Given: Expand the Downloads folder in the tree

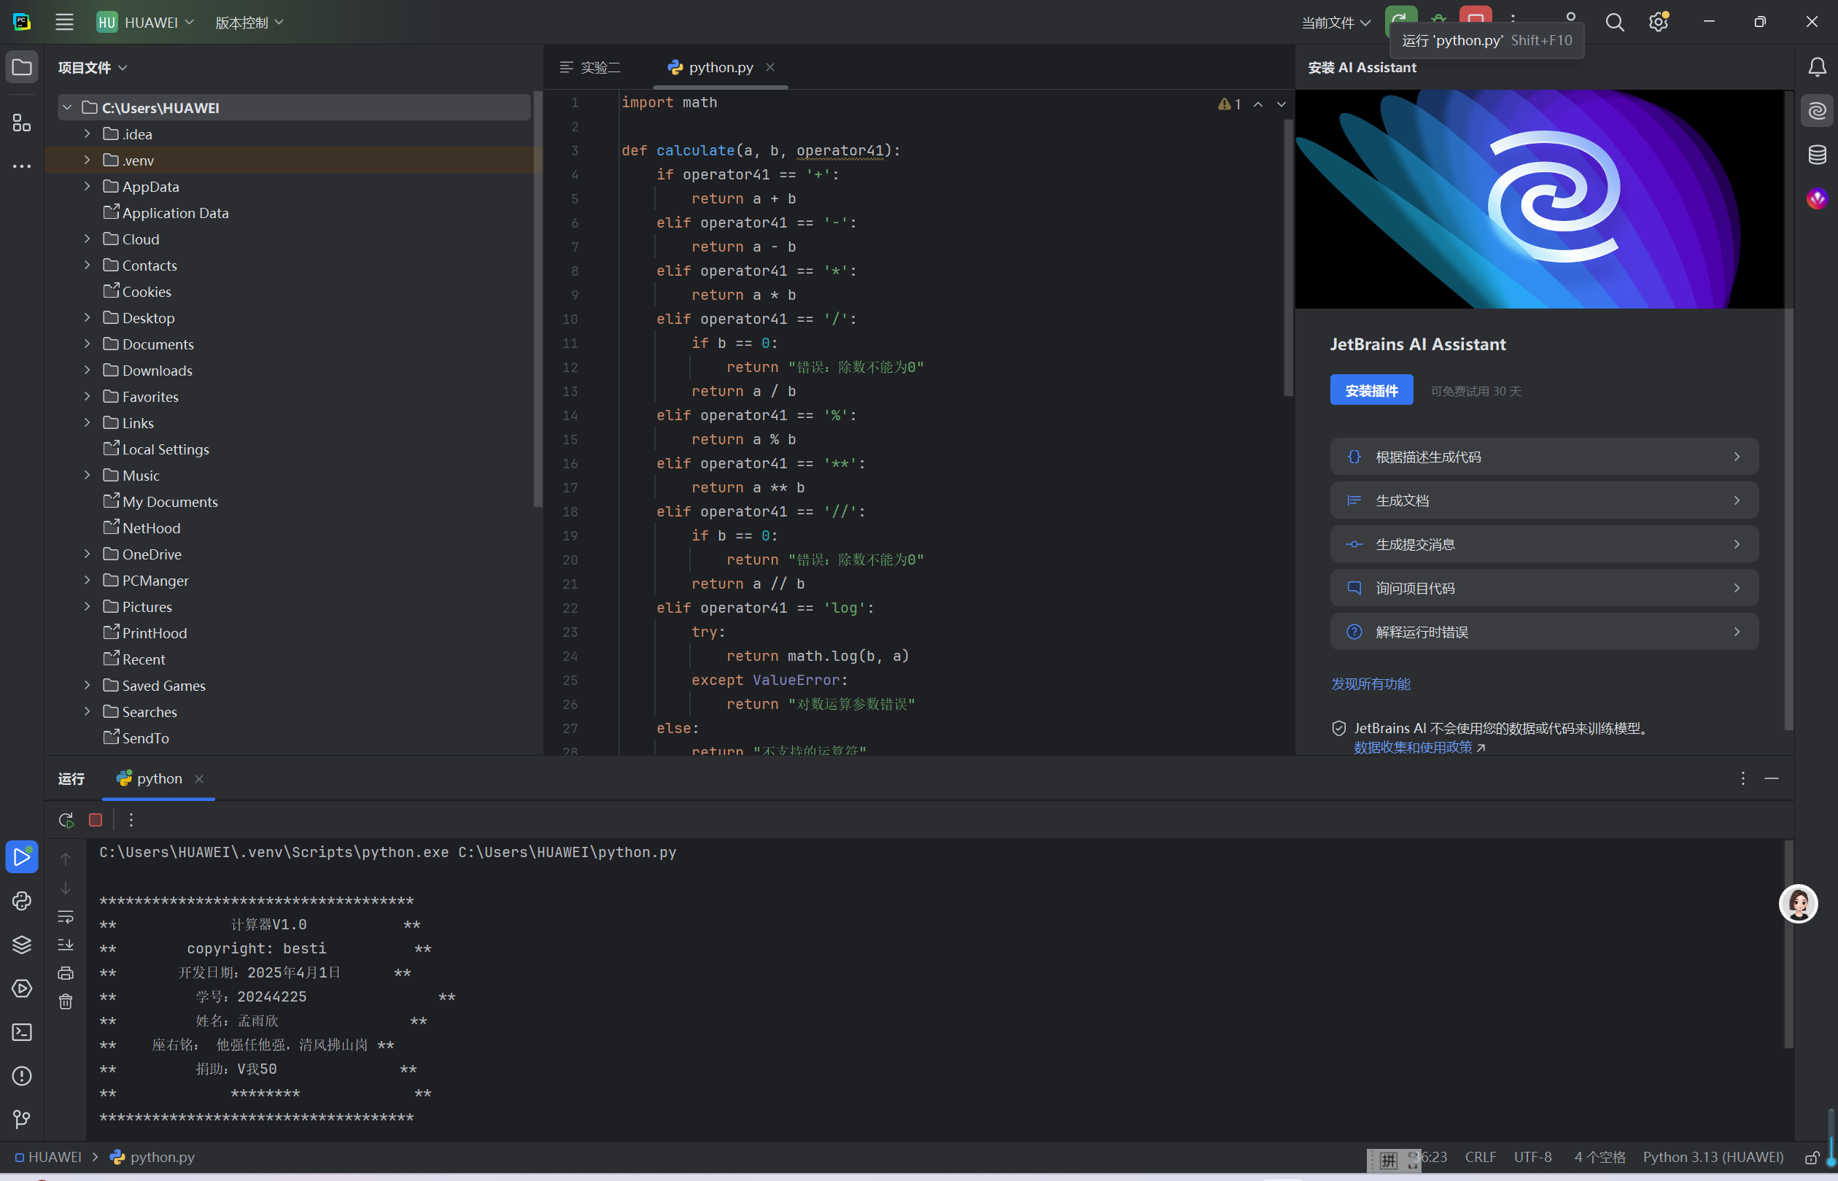Looking at the screenshot, I should pyautogui.click(x=88, y=371).
